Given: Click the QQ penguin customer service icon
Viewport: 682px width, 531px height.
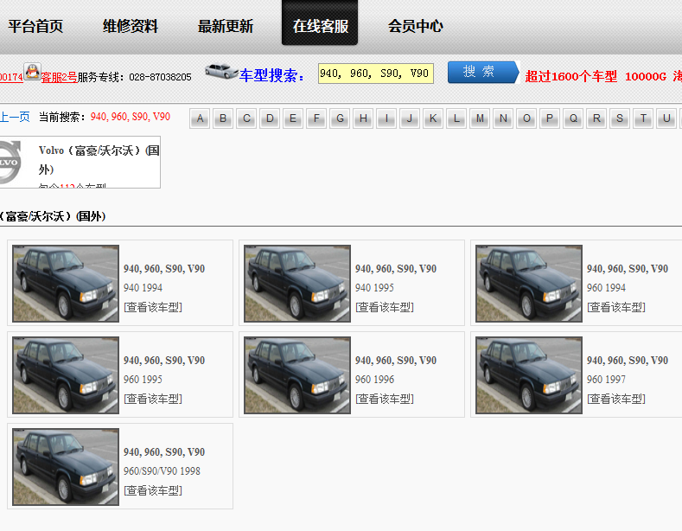Looking at the screenshot, I should click(x=32, y=72).
